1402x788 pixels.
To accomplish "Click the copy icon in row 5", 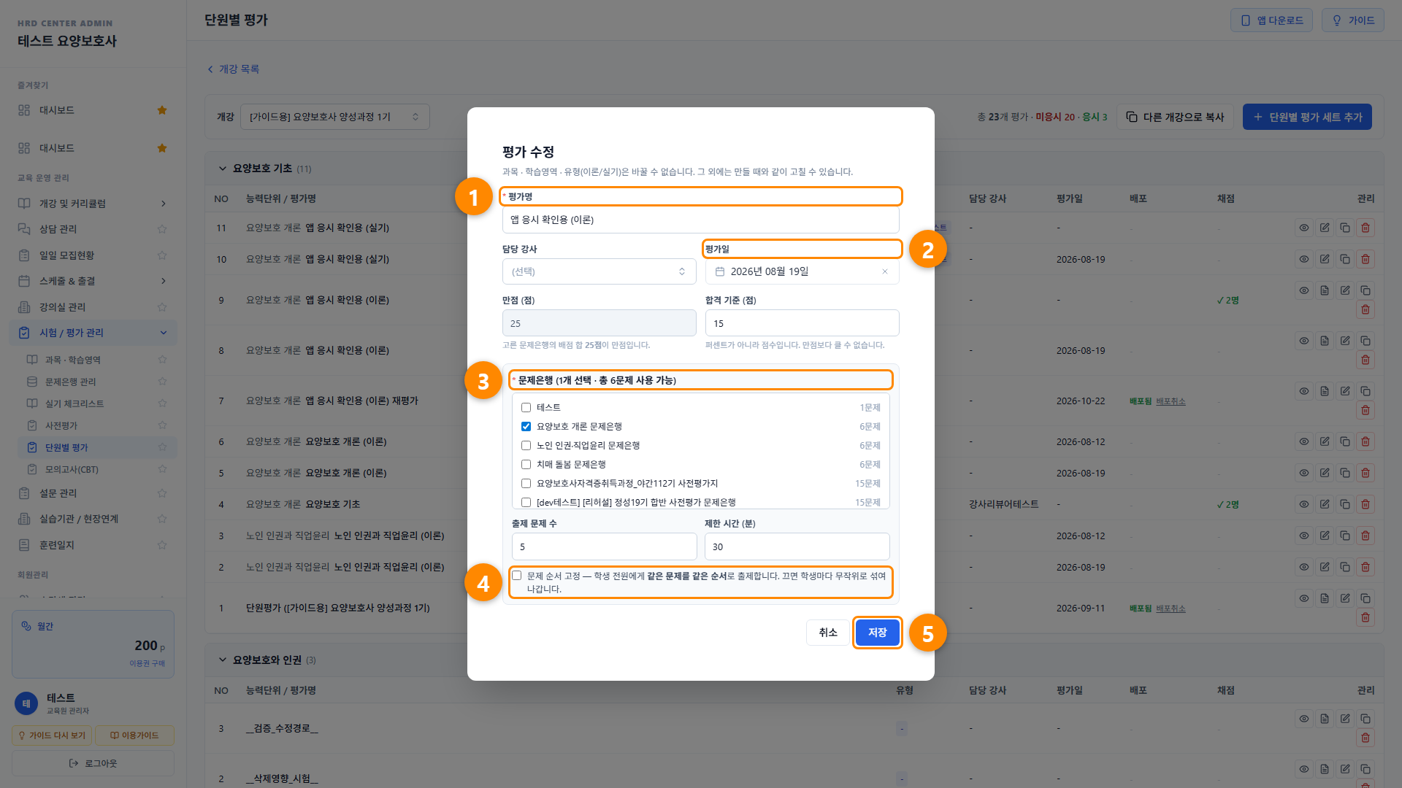I will coord(1345,473).
